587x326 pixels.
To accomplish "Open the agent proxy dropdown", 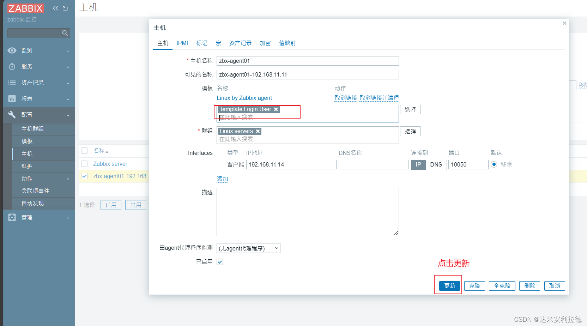I will [249, 248].
